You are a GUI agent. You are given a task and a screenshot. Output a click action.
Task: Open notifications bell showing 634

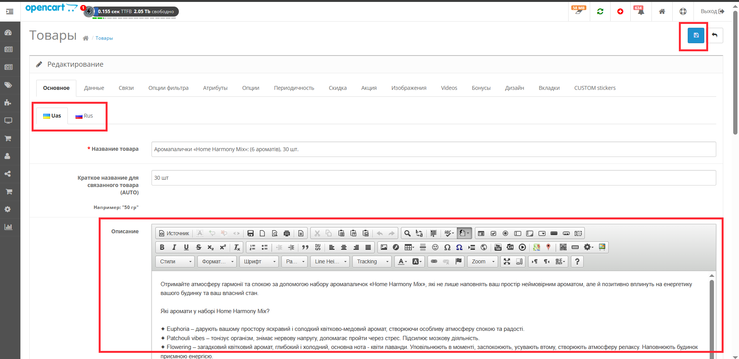point(641,11)
